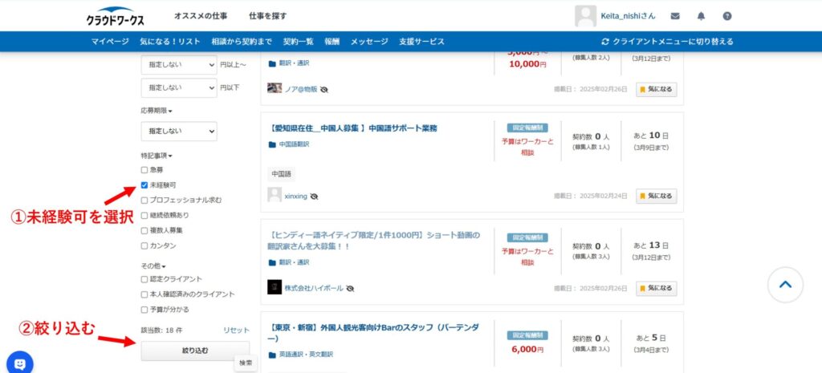
Task: Click the 株式会社ハイボール client avatar
Action: [275, 287]
